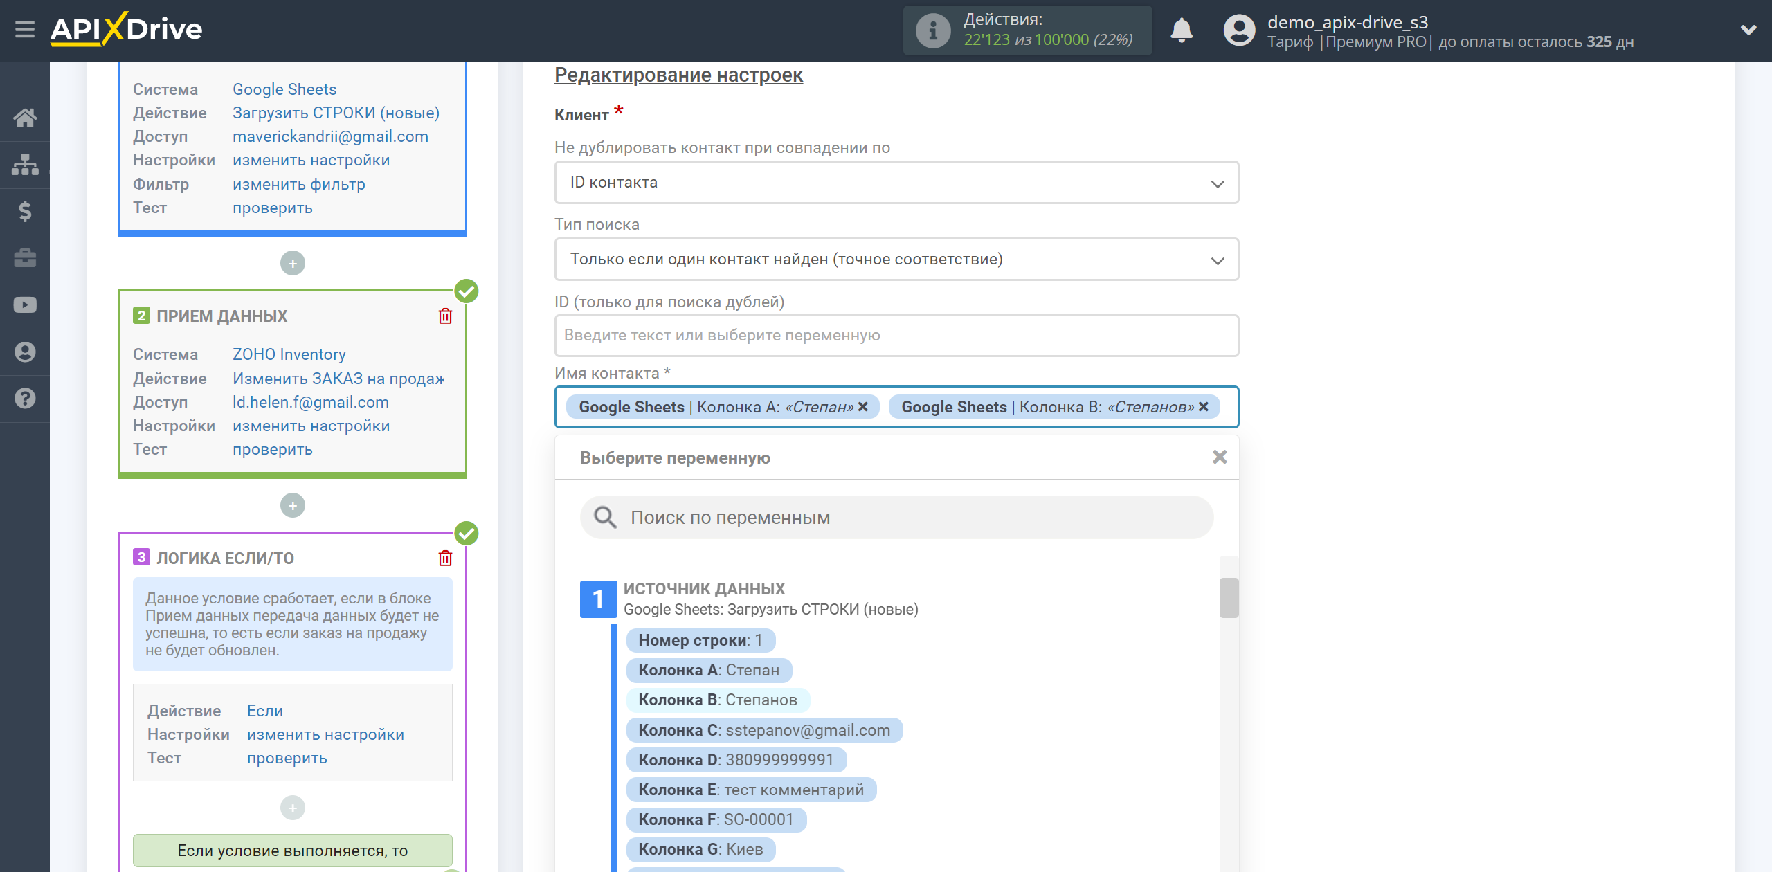Click maverickandrii@gmail.com access link
Viewport: 1772px width, 872px height.
[330, 136]
